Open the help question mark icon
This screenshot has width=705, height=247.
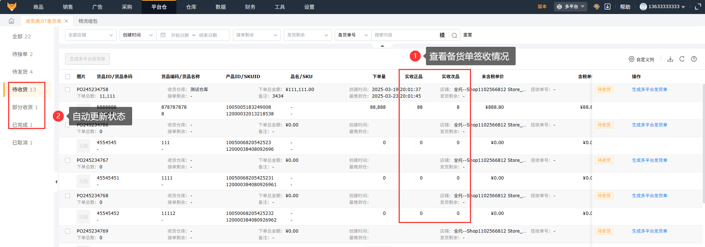click(x=694, y=59)
